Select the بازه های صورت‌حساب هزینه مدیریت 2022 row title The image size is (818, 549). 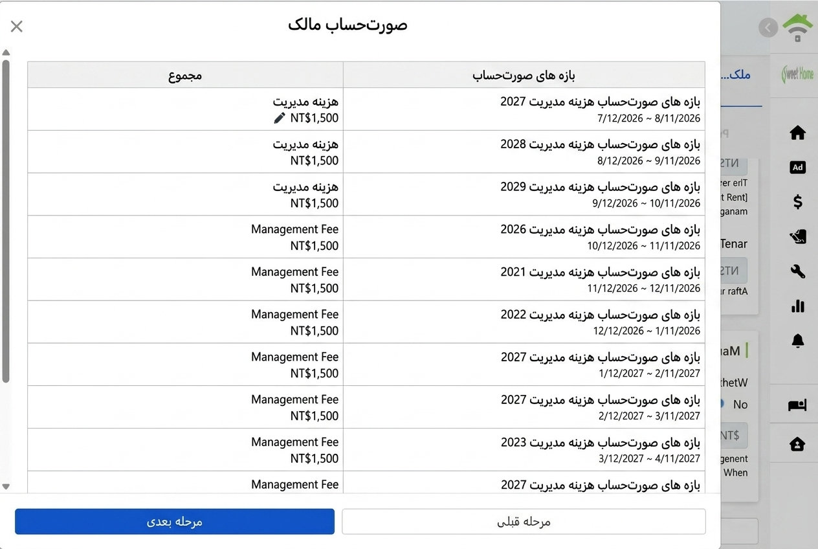click(601, 315)
